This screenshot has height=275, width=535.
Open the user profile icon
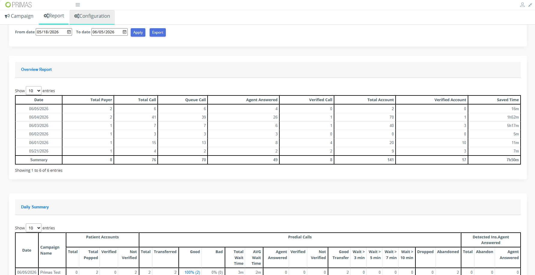click(522, 5)
